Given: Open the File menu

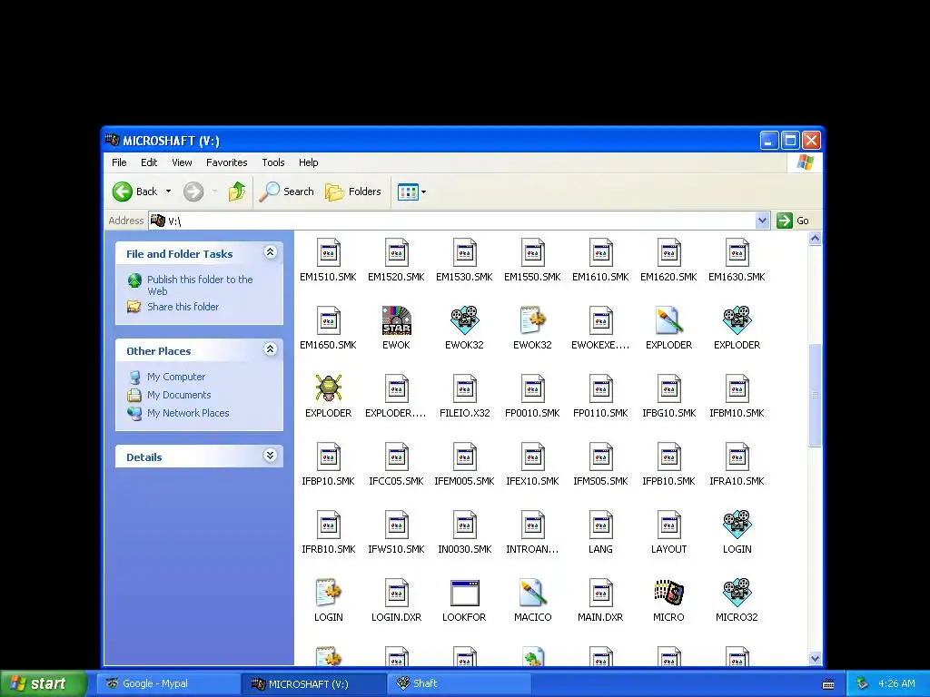Looking at the screenshot, I should [x=119, y=162].
